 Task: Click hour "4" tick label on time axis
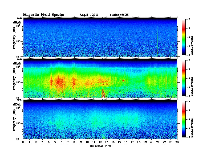(49, 142)
